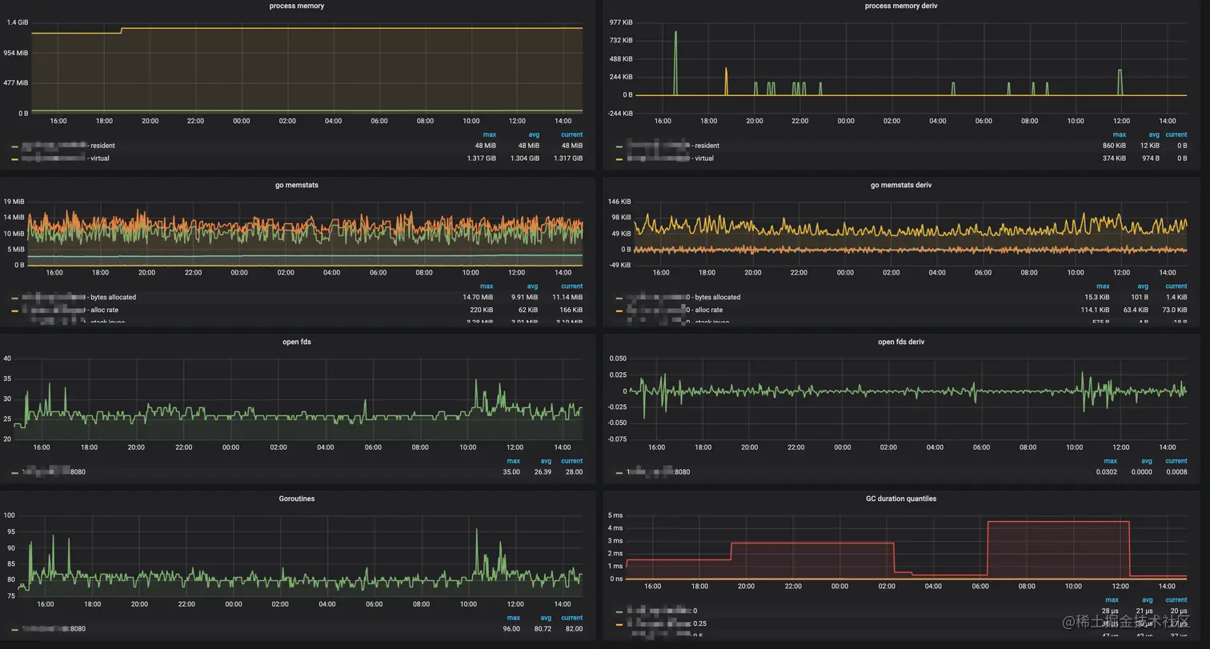Toggle alloc rate in go memstats deriv legend
The width and height of the screenshot is (1210, 649).
click(x=675, y=310)
